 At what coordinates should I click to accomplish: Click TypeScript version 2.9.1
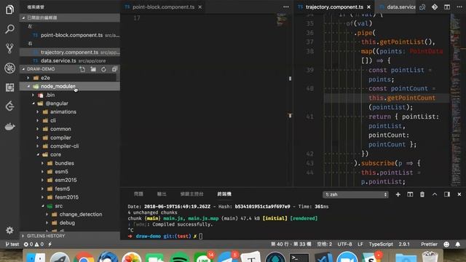404,245
